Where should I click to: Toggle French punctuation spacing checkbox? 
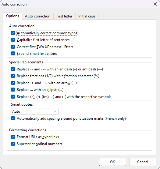(x=13, y=118)
